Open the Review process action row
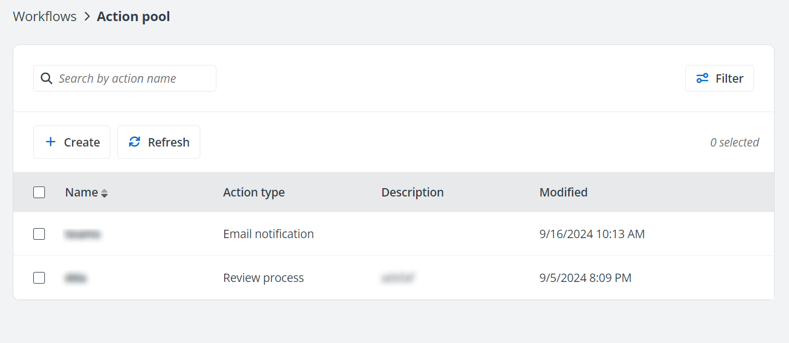This screenshot has height=343, width=789. (263, 278)
